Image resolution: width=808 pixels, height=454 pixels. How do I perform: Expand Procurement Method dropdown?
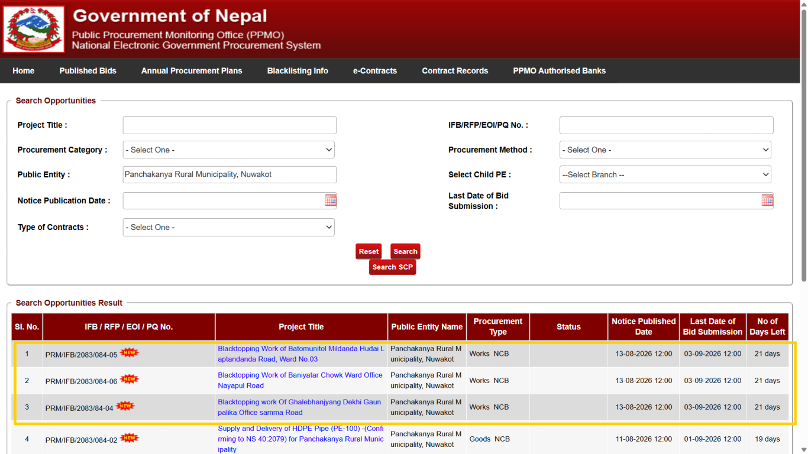click(665, 150)
